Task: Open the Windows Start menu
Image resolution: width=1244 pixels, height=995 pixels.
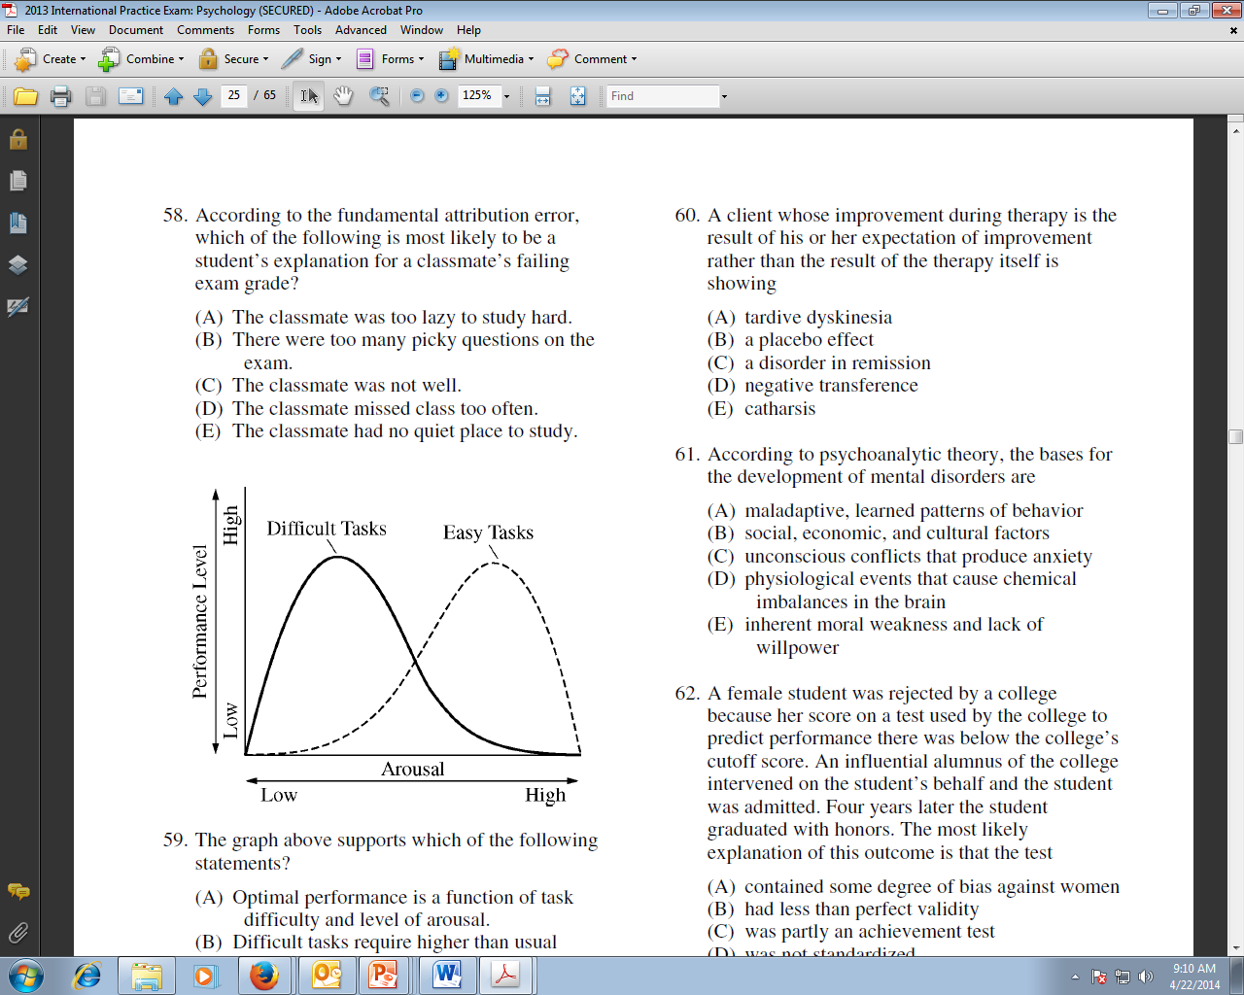Action: tap(25, 975)
